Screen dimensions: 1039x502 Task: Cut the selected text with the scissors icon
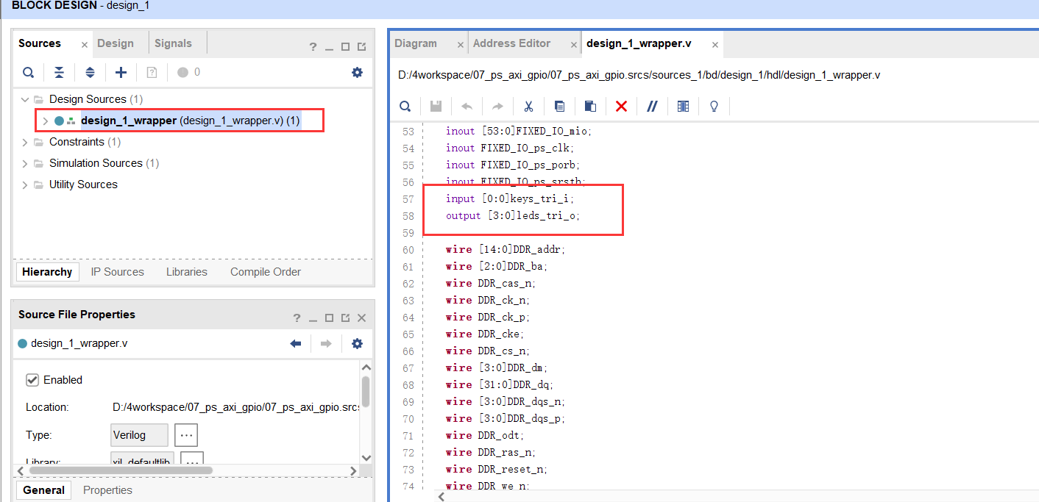coord(528,106)
